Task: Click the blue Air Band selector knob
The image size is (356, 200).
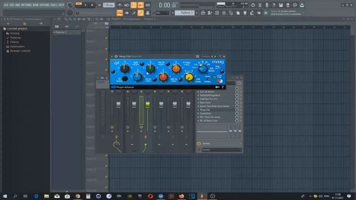Action: (x=202, y=68)
